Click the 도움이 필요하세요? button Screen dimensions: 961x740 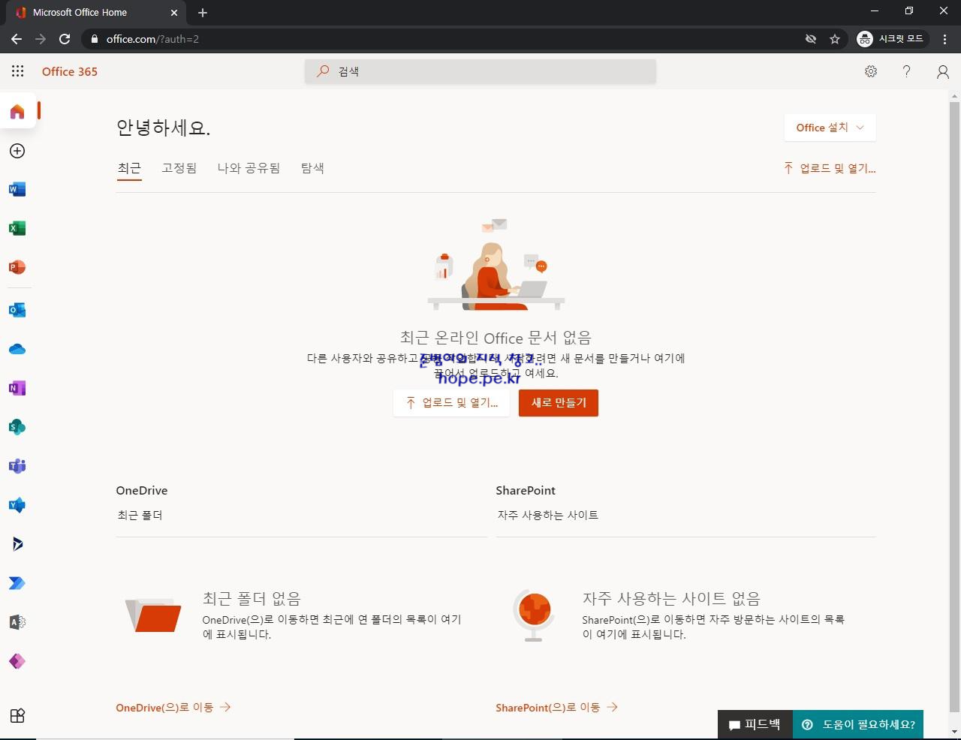pos(858,724)
